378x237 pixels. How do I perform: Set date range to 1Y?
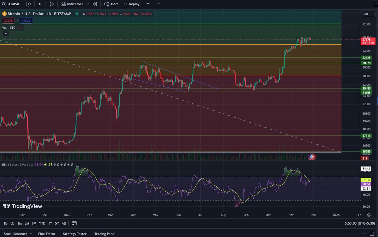click(x=50, y=223)
